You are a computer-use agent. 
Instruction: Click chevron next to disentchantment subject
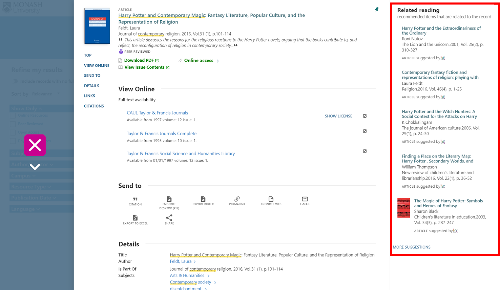206,289
